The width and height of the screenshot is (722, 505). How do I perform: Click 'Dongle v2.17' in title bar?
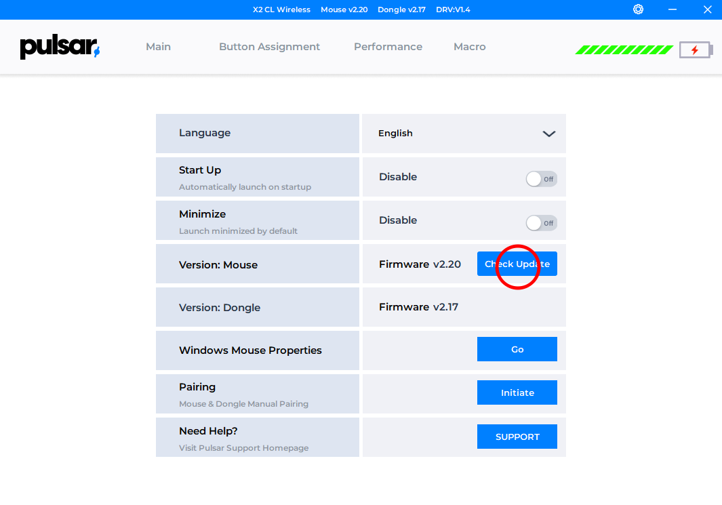(x=401, y=9)
